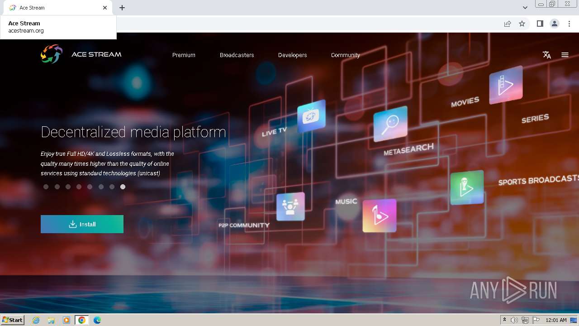Select the eighth active carousel dot
This screenshot has height=326, width=579.
123,187
